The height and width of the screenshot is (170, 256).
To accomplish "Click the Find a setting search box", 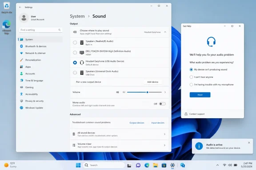I will (x=40, y=30).
